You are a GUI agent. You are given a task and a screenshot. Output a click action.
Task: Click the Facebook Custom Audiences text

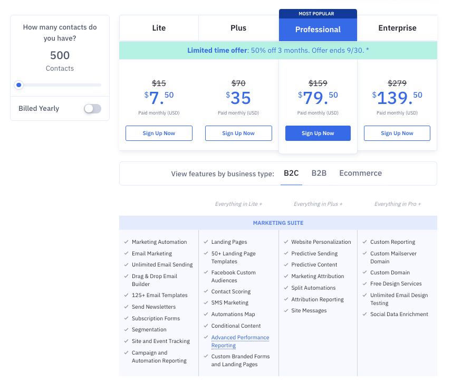tap(233, 277)
